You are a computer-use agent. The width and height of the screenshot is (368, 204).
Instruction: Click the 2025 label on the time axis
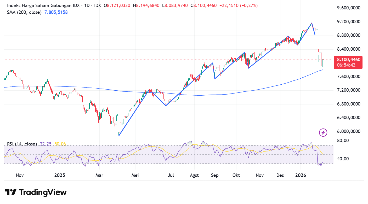click(x=60, y=175)
